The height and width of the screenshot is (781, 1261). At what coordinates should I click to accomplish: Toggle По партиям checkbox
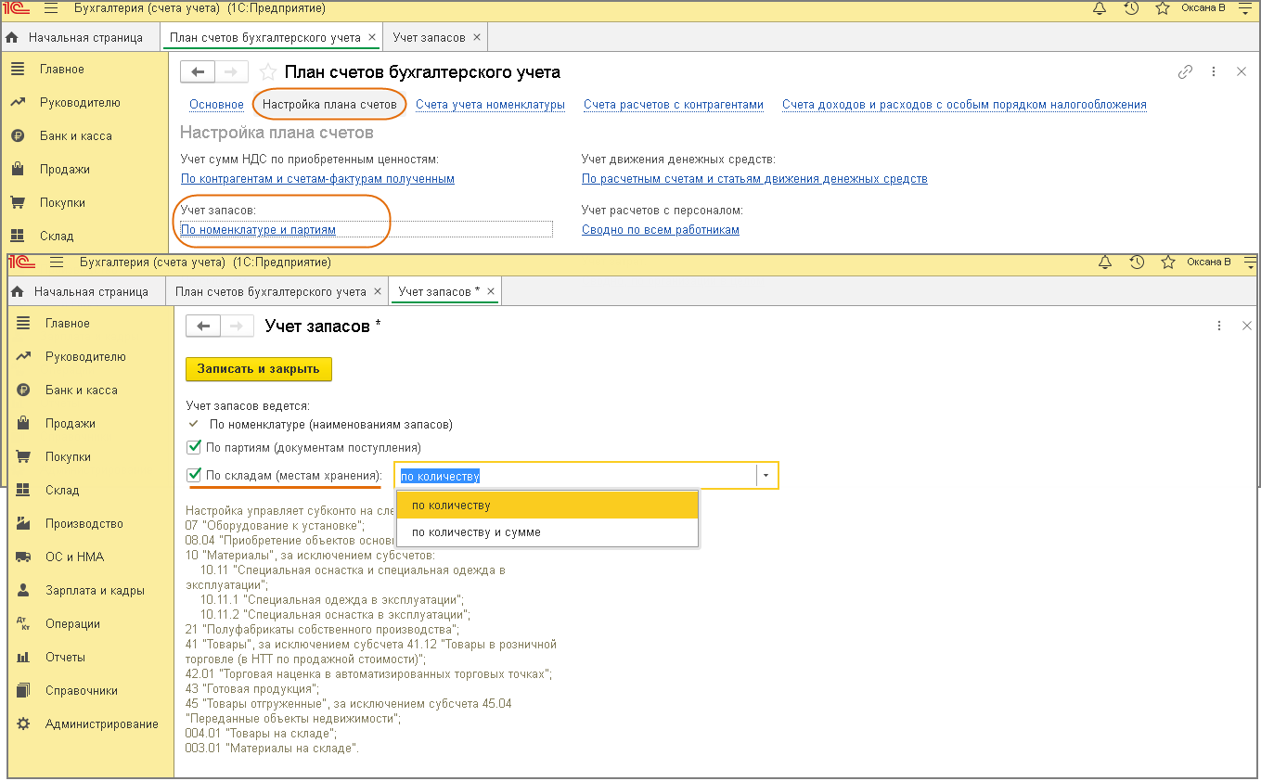click(194, 447)
